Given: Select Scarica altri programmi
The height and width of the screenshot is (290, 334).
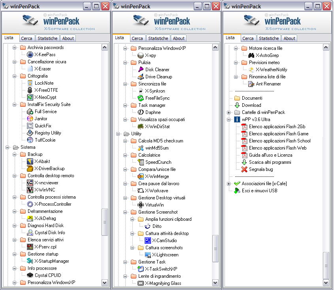Looking at the screenshot, I should point(270,162).
